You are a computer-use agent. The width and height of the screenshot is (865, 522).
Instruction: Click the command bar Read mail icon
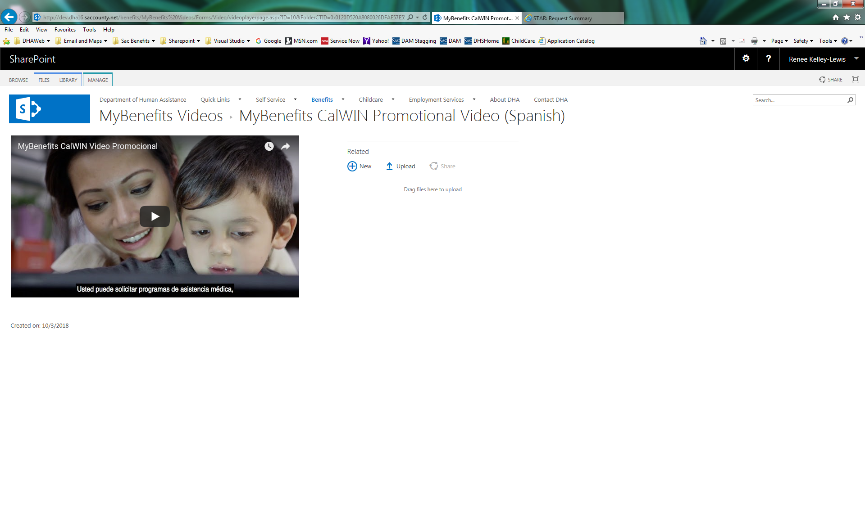tap(742, 41)
